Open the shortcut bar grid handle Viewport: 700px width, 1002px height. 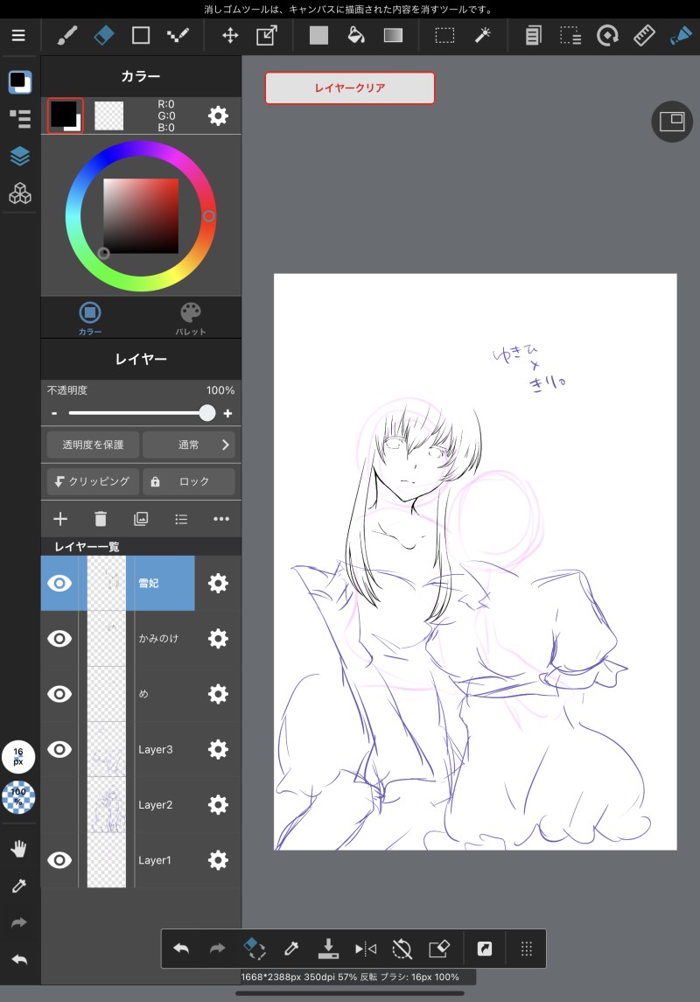pos(526,949)
